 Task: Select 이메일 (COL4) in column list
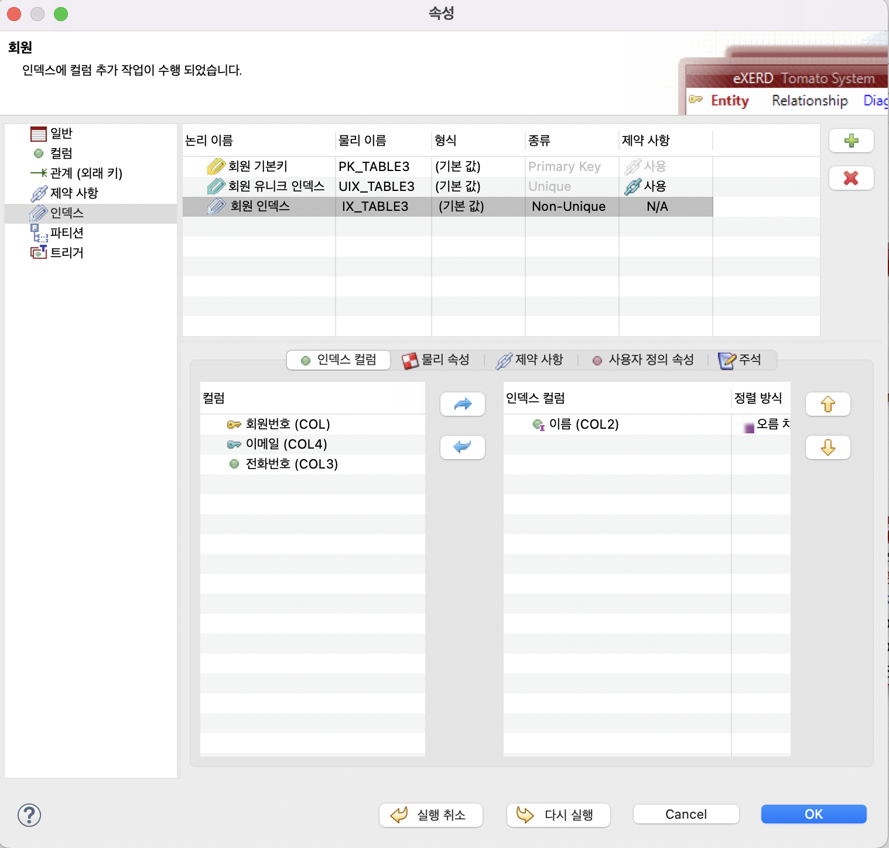coord(313,444)
